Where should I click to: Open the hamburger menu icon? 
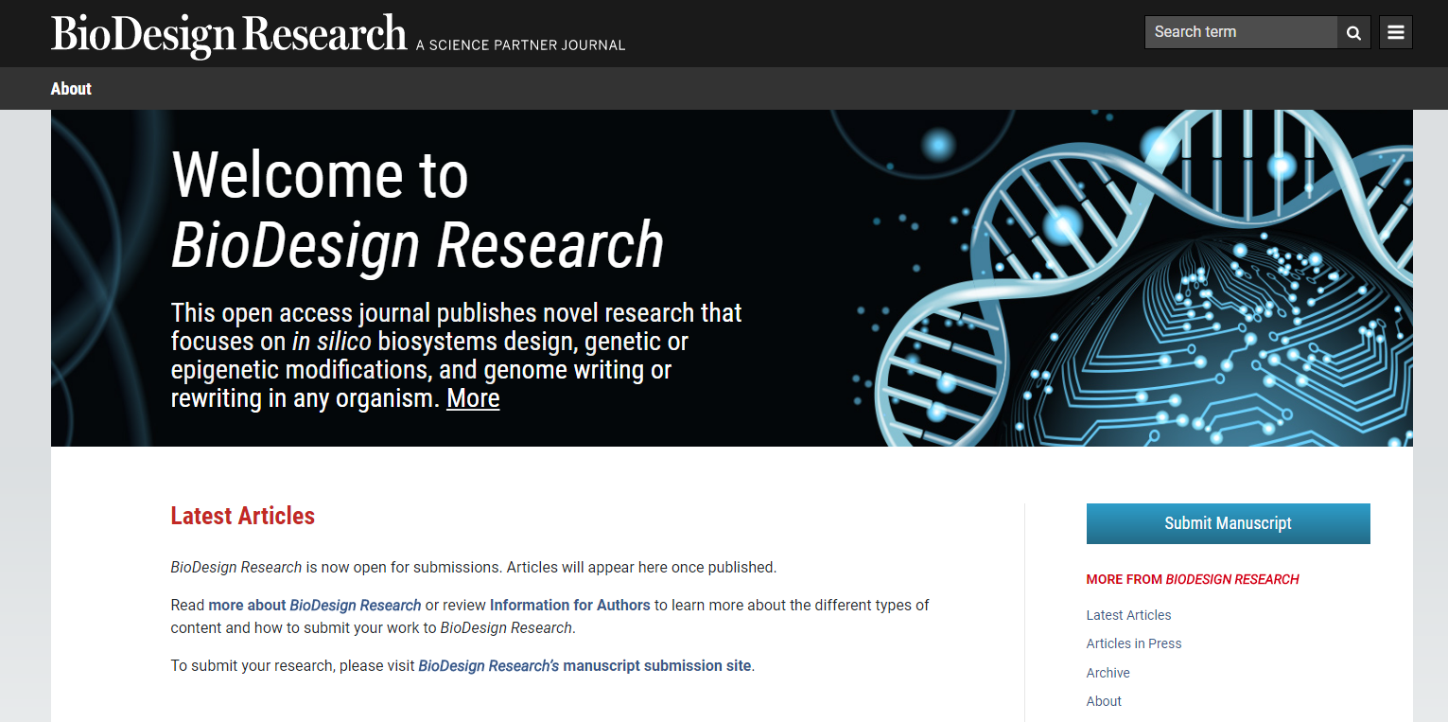pos(1396,32)
